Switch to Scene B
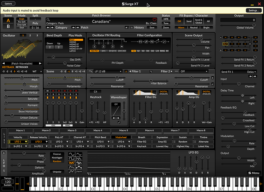The width and height of the screenshot is (264, 192). 8,26
